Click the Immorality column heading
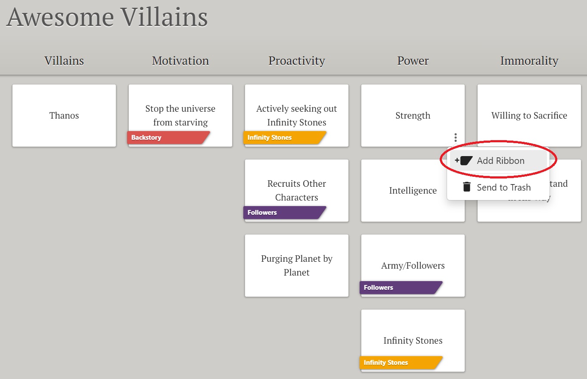The image size is (587, 379). point(529,61)
